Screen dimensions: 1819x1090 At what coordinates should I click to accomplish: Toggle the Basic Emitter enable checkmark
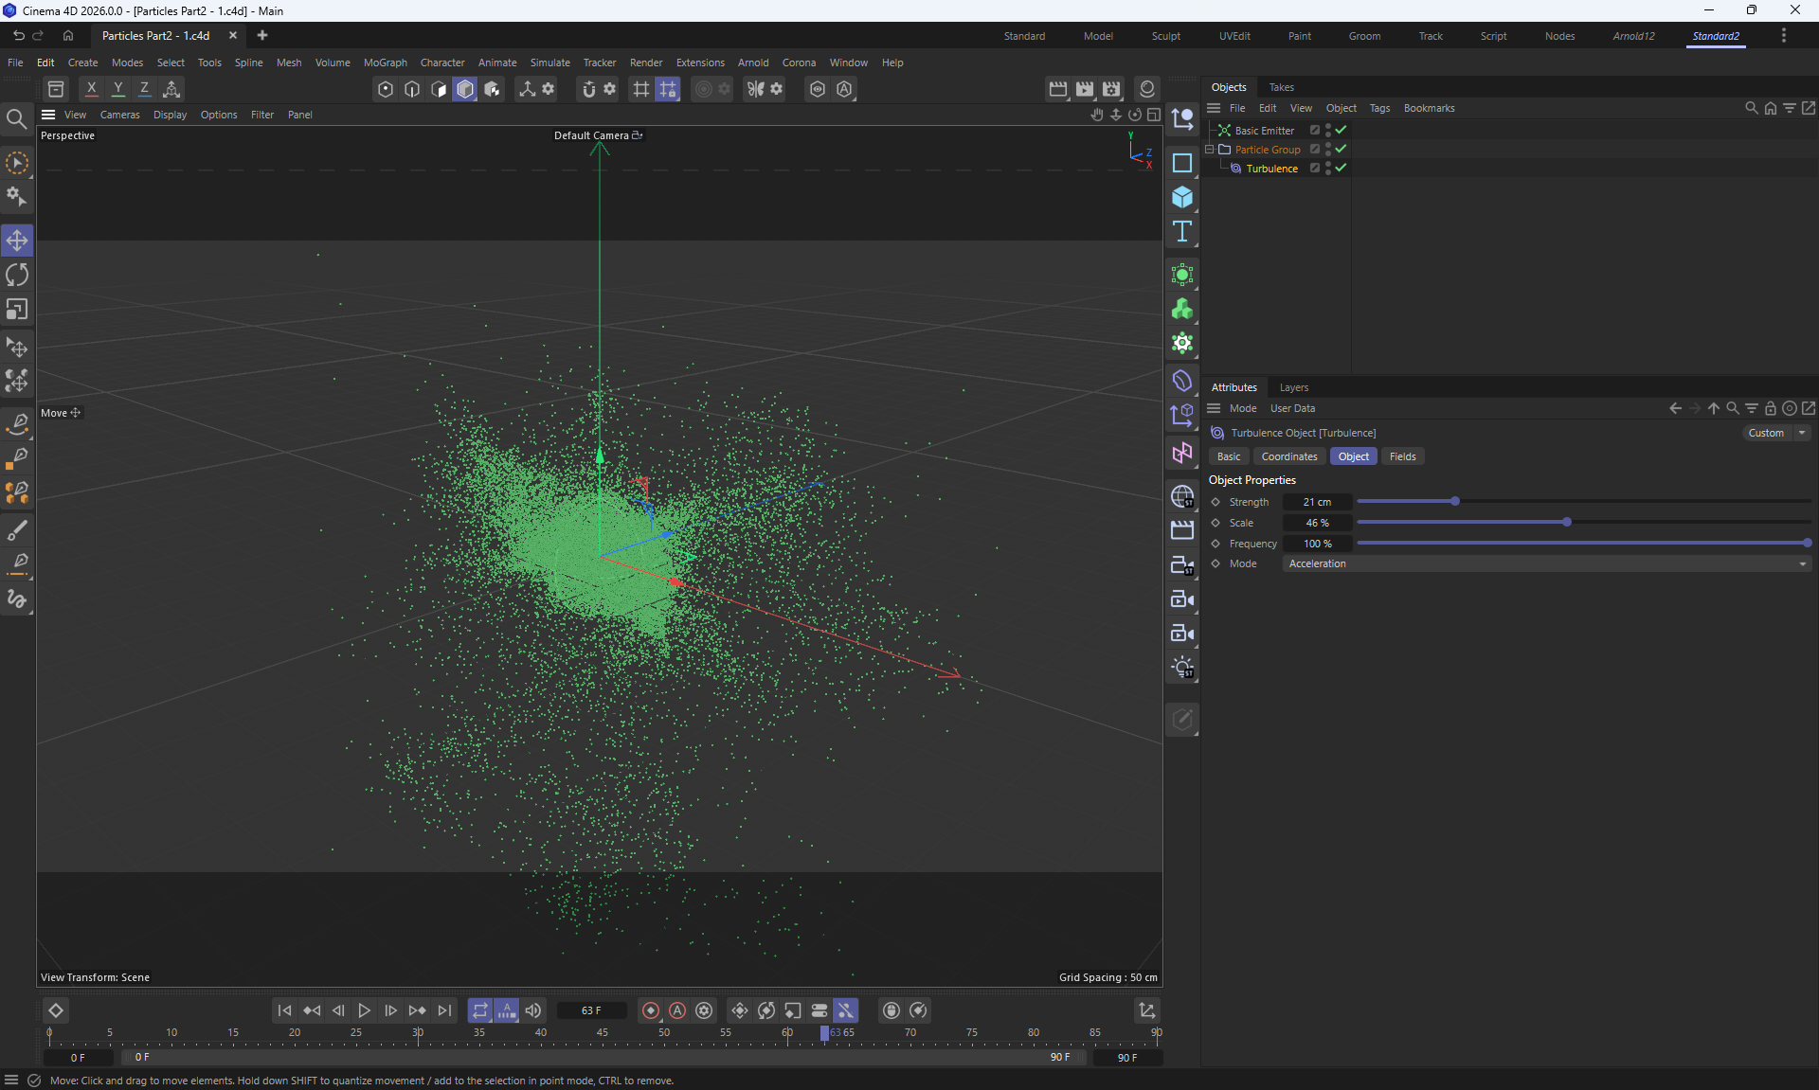[x=1341, y=130]
